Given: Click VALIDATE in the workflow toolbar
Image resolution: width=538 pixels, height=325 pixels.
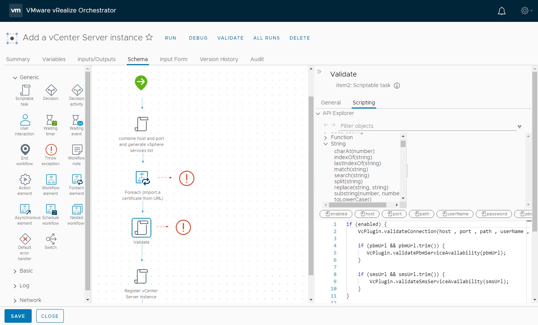Looking at the screenshot, I should tap(230, 38).
